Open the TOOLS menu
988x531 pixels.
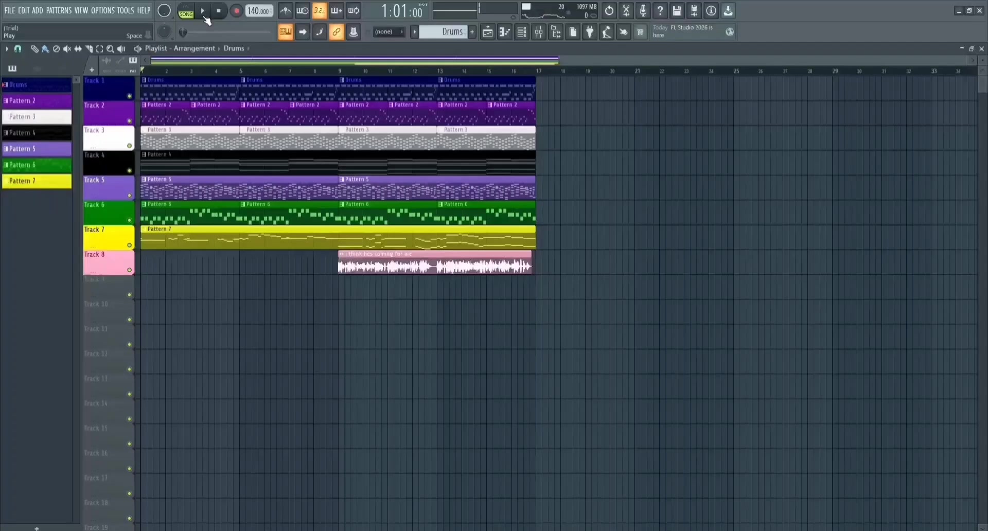click(x=125, y=10)
